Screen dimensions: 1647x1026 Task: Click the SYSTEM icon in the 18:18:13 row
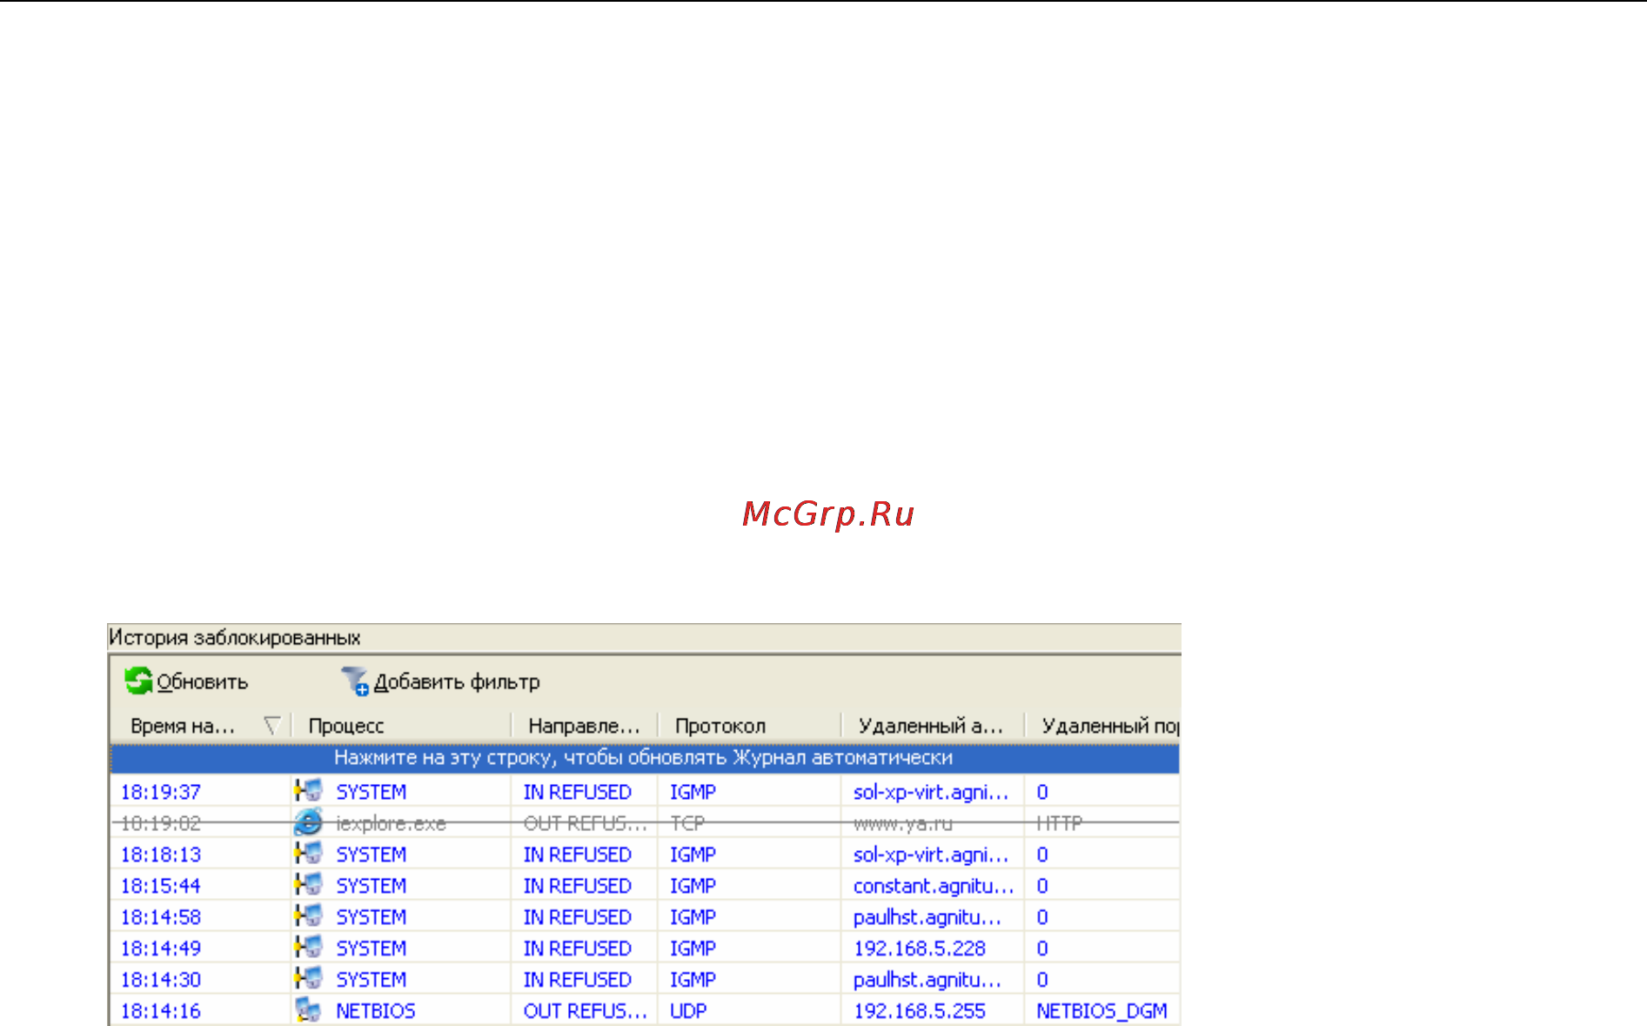(308, 854)
